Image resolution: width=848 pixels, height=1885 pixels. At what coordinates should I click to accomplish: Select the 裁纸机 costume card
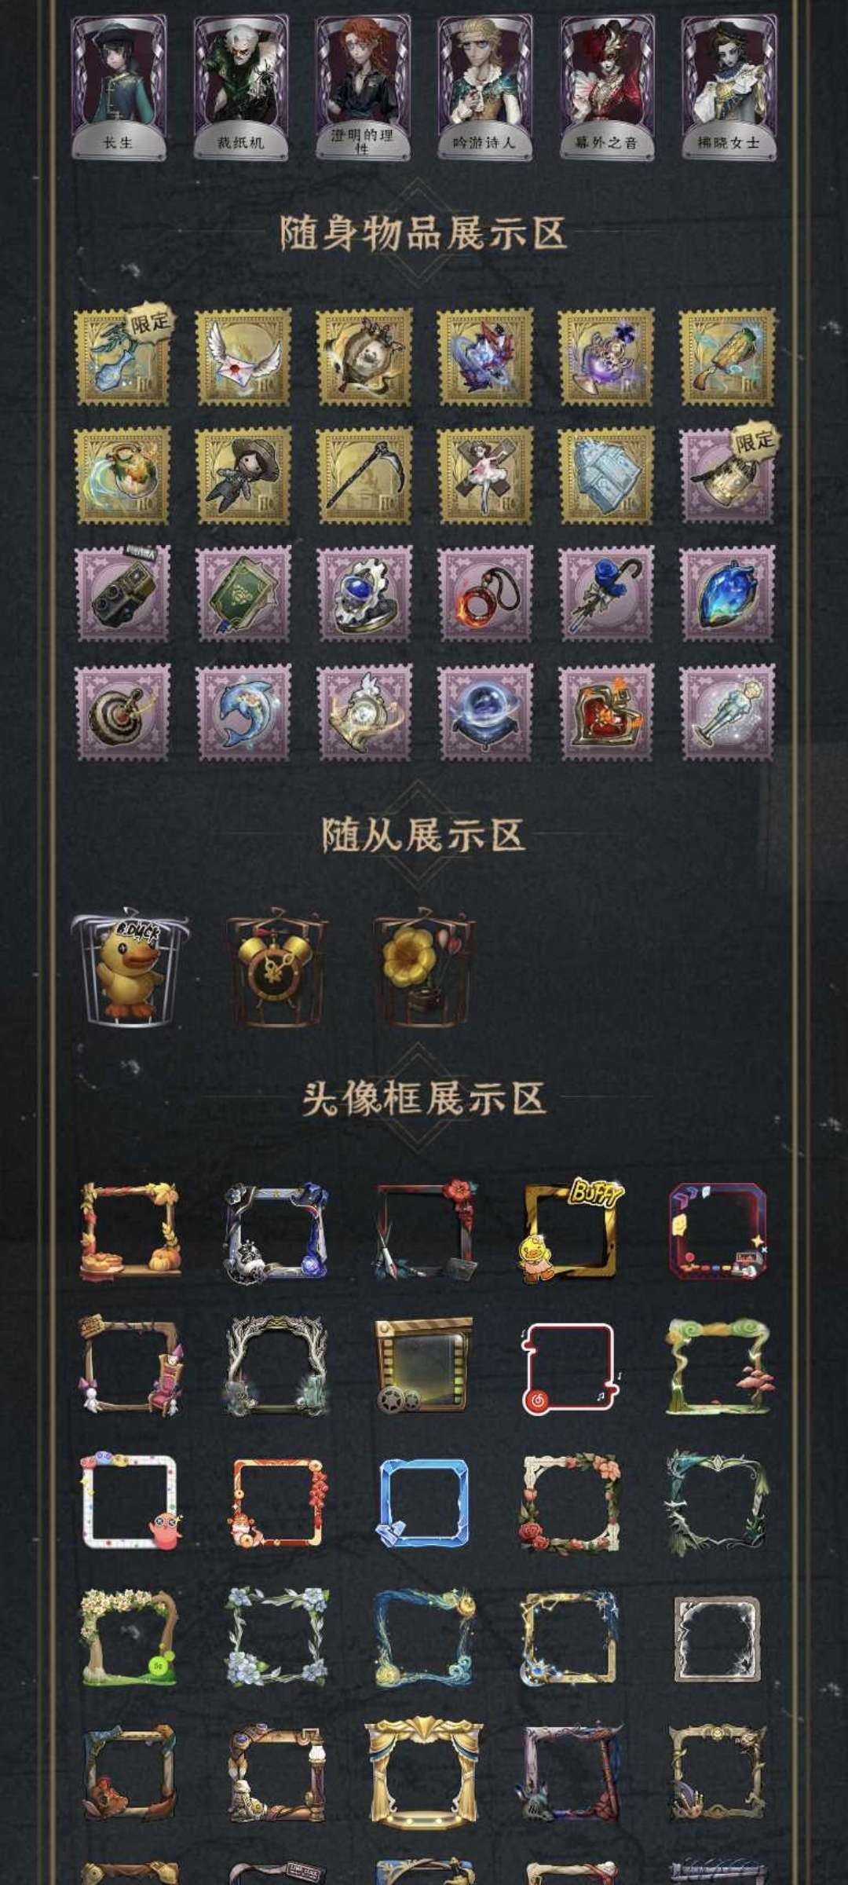(x=241, y=87)
